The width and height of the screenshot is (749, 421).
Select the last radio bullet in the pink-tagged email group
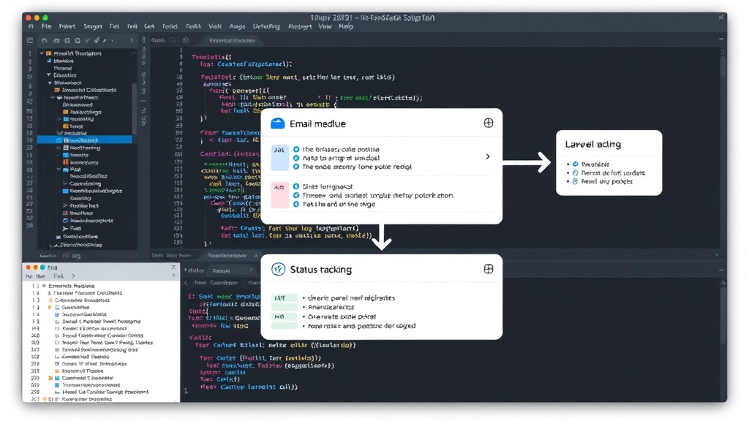click(296, 204)
